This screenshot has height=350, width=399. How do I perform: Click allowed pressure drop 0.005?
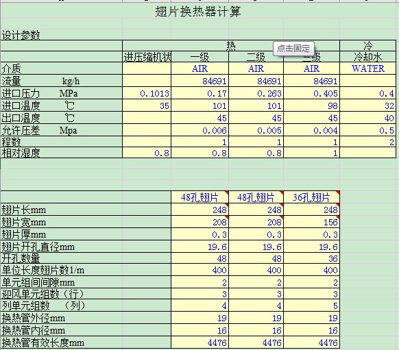click(256, 130)
